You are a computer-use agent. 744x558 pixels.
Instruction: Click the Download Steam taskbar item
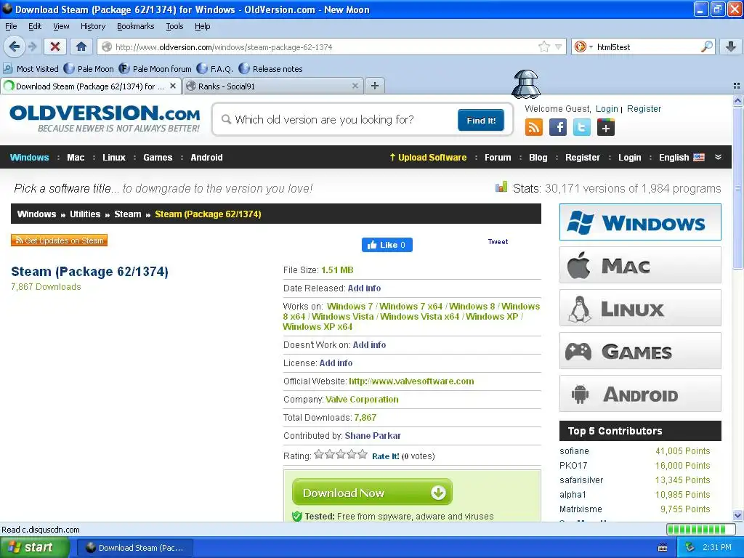click(134, 548)
